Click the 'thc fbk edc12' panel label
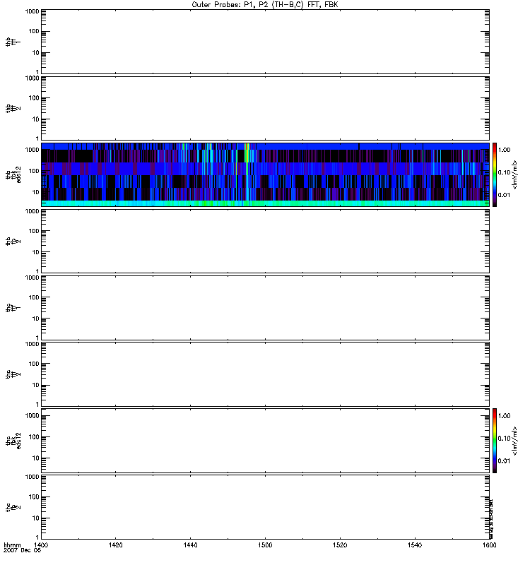The height and width of the screenshot is (565, 530). click(13, 441)
